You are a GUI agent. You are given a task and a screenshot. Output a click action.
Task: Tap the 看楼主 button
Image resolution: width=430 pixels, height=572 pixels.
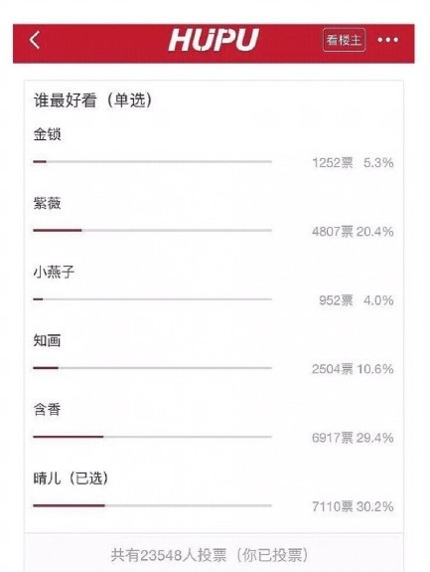344,40
